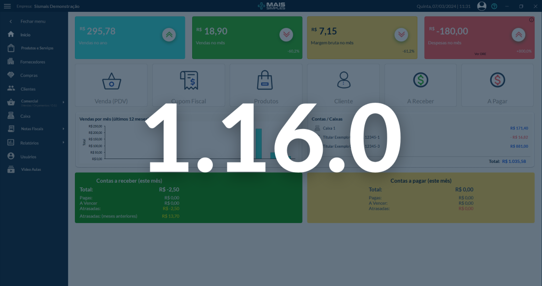Open the hamburger menu icon
542x286 pixels.
tap(7, 6)
